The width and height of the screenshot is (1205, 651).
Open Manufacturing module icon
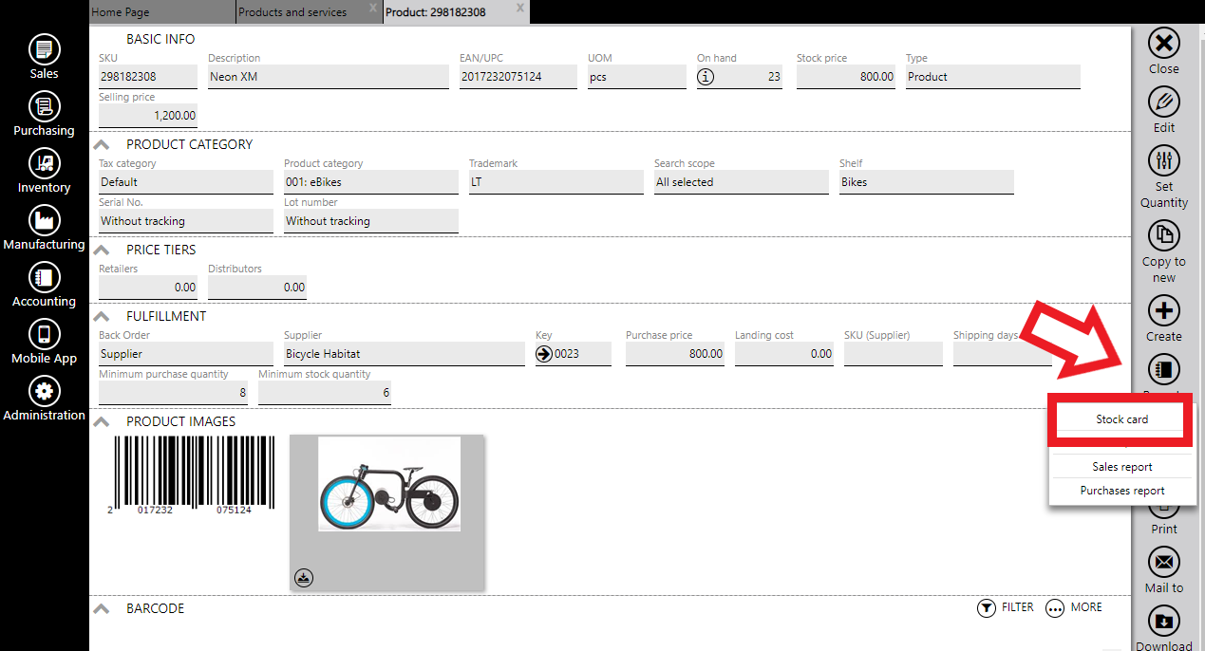pyautogui.click(x=44, y=220)
